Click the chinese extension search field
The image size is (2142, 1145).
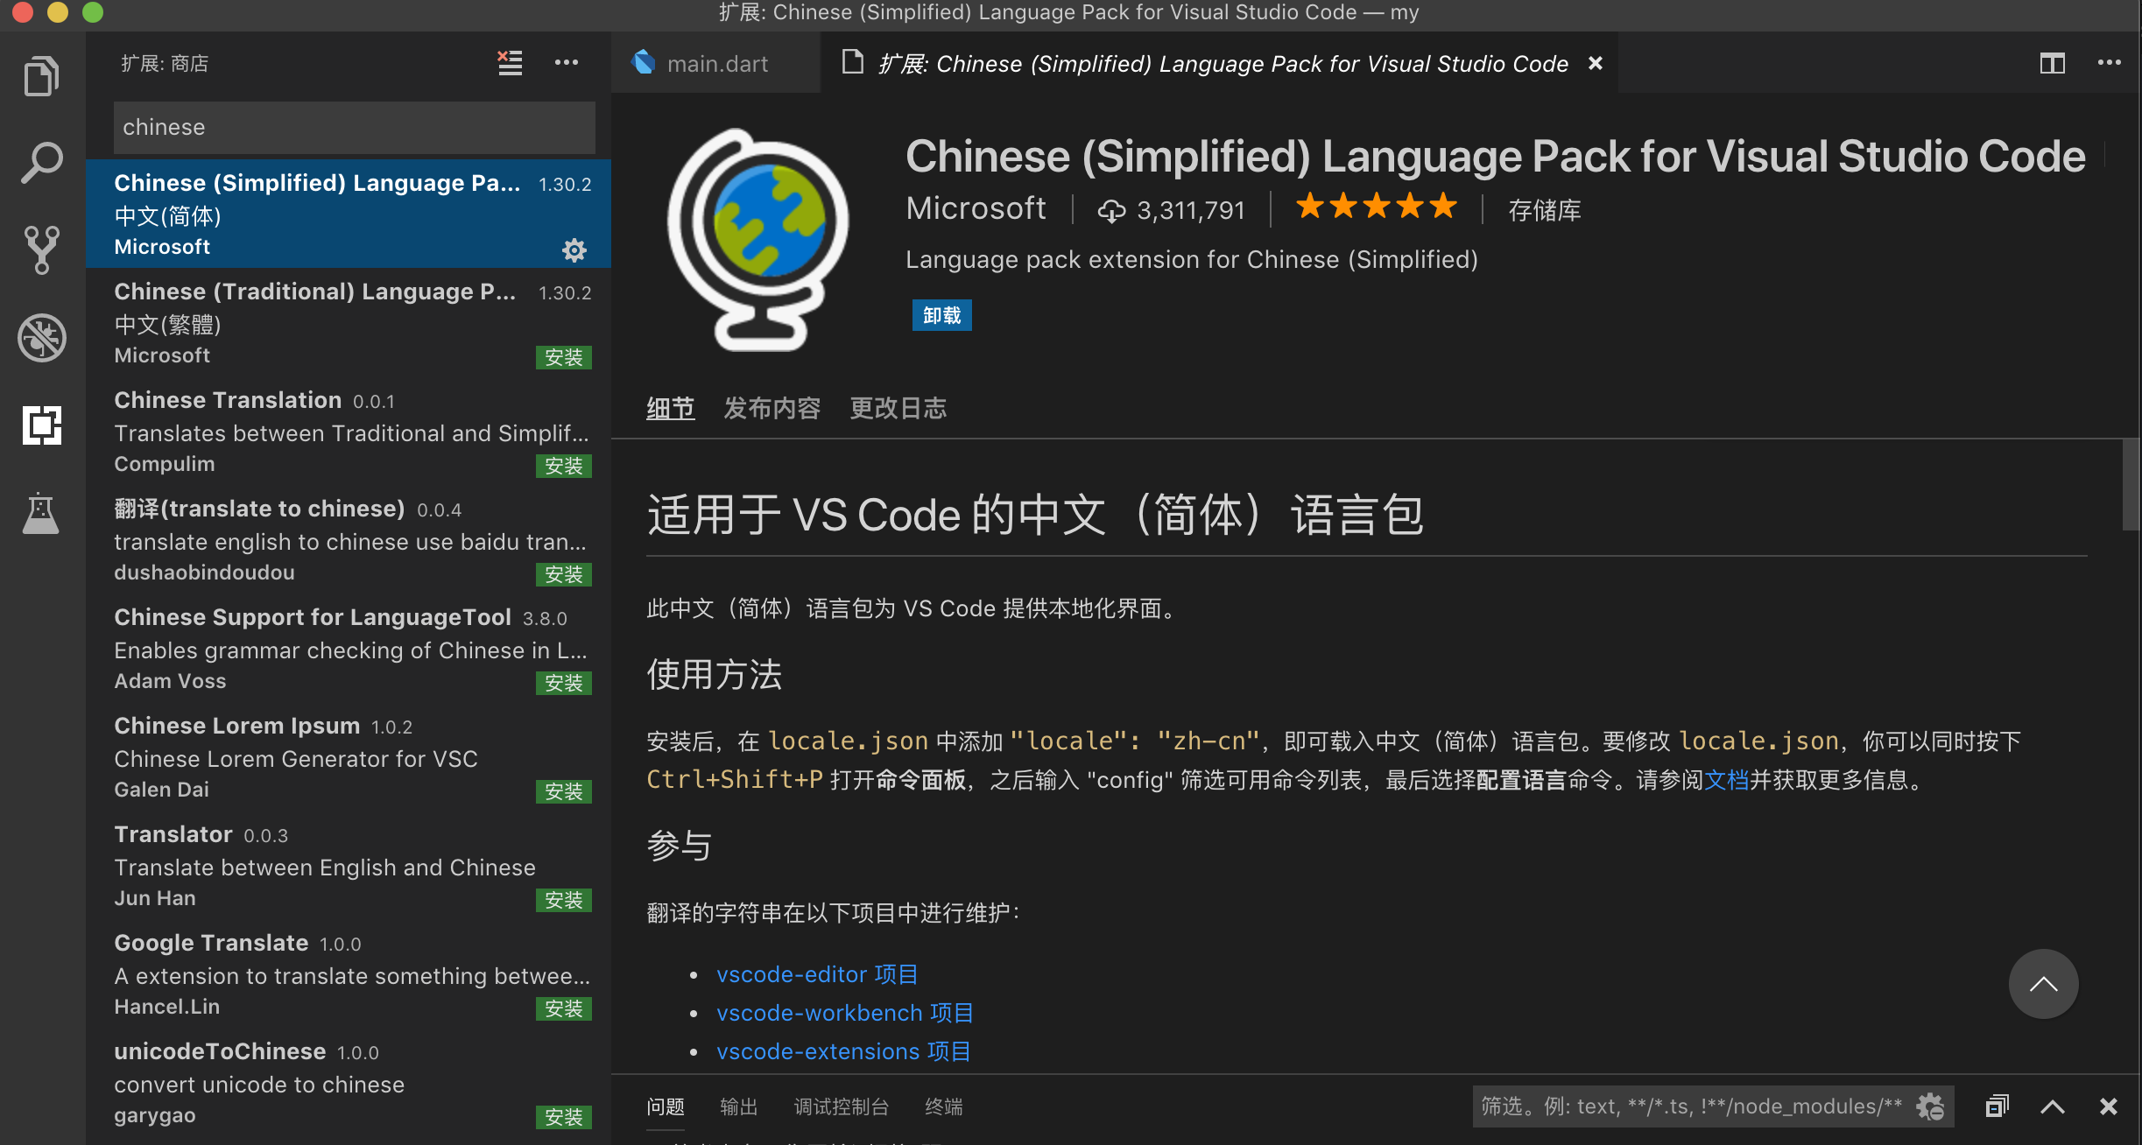[x=354, y=127]
